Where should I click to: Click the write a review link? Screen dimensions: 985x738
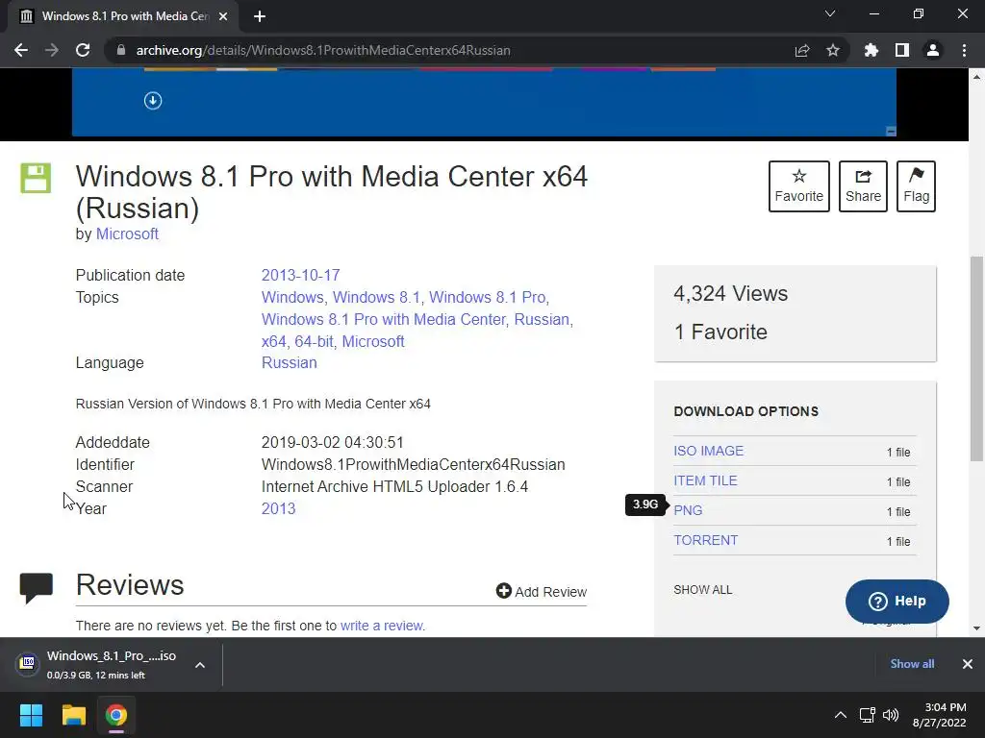click(381, 626)
